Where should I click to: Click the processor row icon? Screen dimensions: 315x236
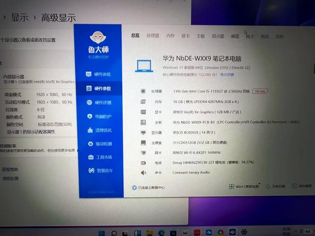click(x=143, y=91)
